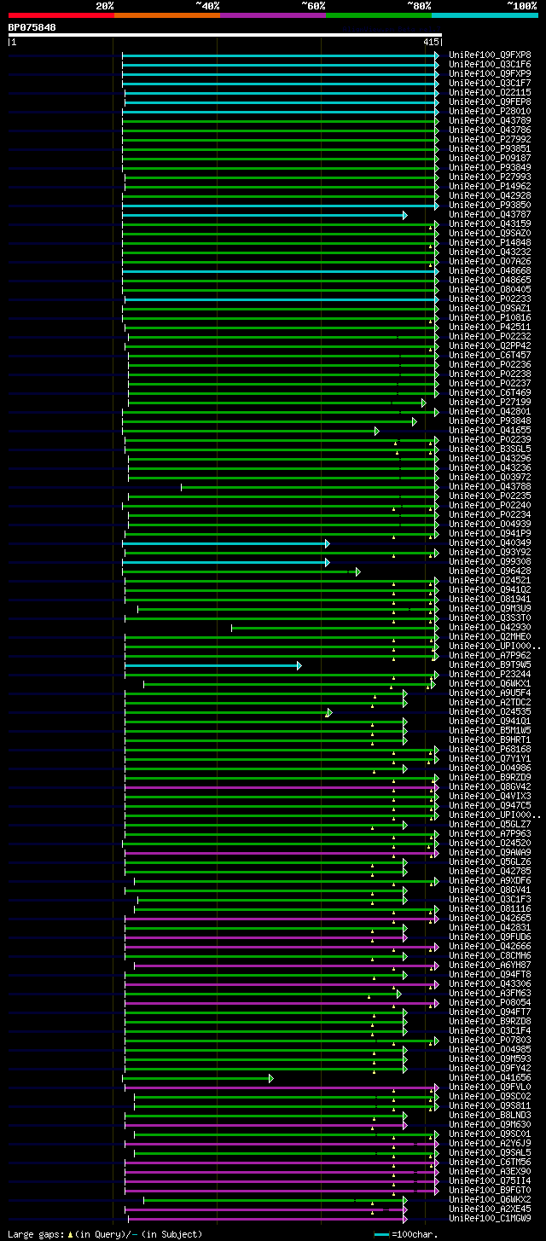Click the green ~80% identity legend segment
Screen dimensions: 546x1241
click(379, 15)
